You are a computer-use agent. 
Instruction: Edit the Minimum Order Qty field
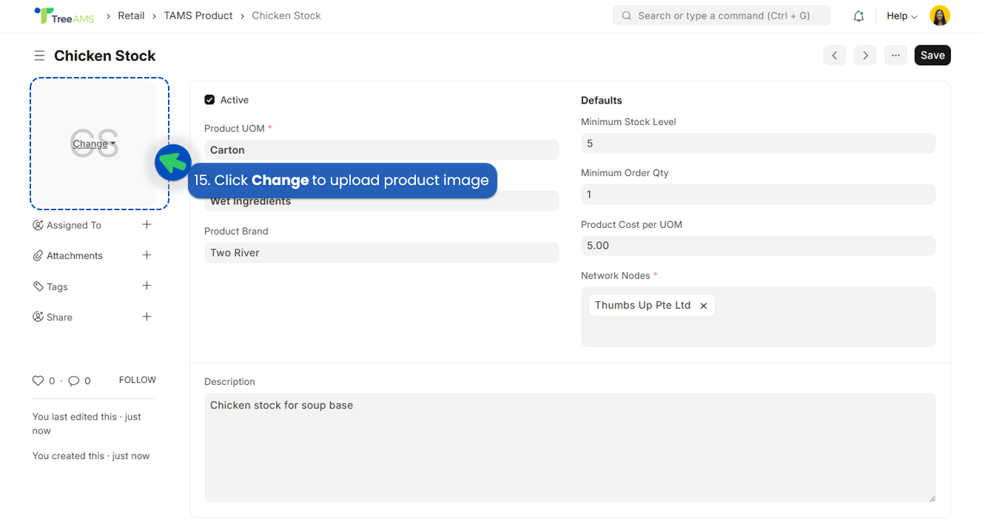[x=758, y=195]
